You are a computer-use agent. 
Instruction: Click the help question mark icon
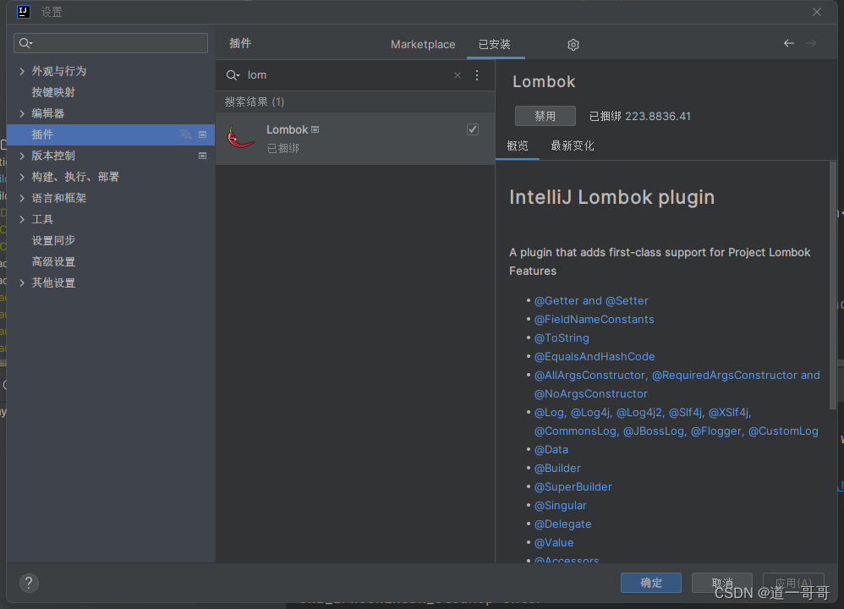point(29,583)
